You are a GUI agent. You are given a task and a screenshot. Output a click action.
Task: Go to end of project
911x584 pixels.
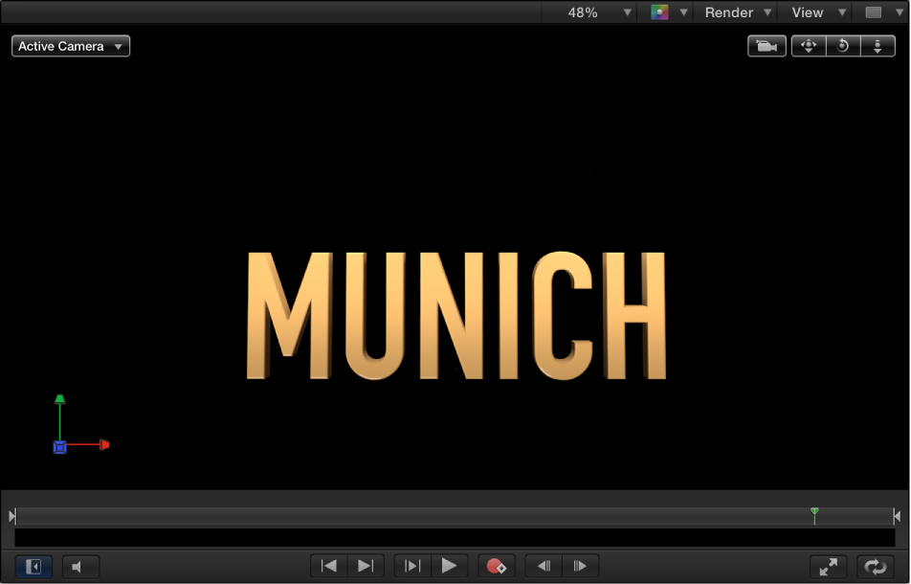[x=366, y=566]
